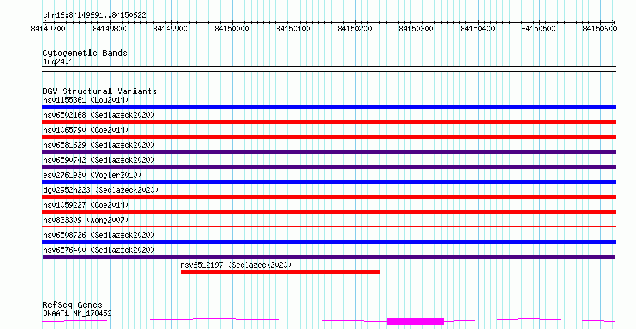Click the nsv1065790 (Coe2014) label
The width and height of the screenshot is (636, 329).
(x=86, y=130)
